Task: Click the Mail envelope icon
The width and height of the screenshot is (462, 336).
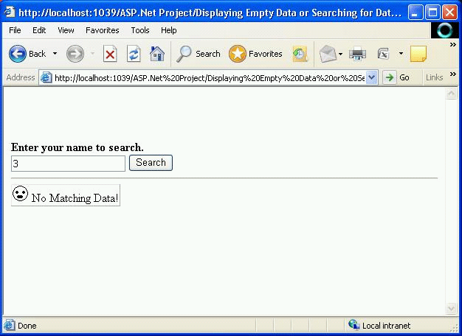Action: (x=328, y=54)
